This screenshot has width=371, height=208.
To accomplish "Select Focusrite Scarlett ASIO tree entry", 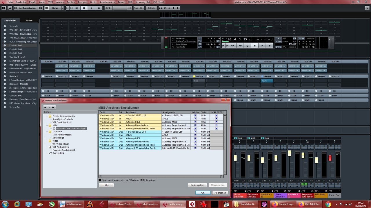I will coord(63,150).
